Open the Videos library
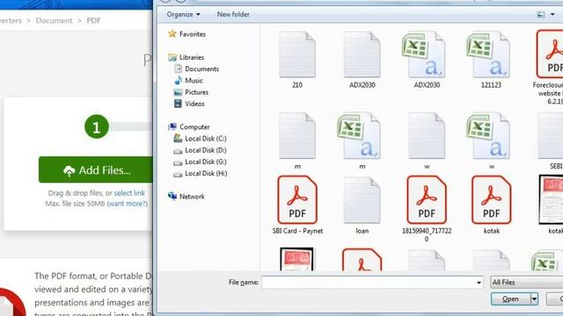 click(x=190, y=104)
